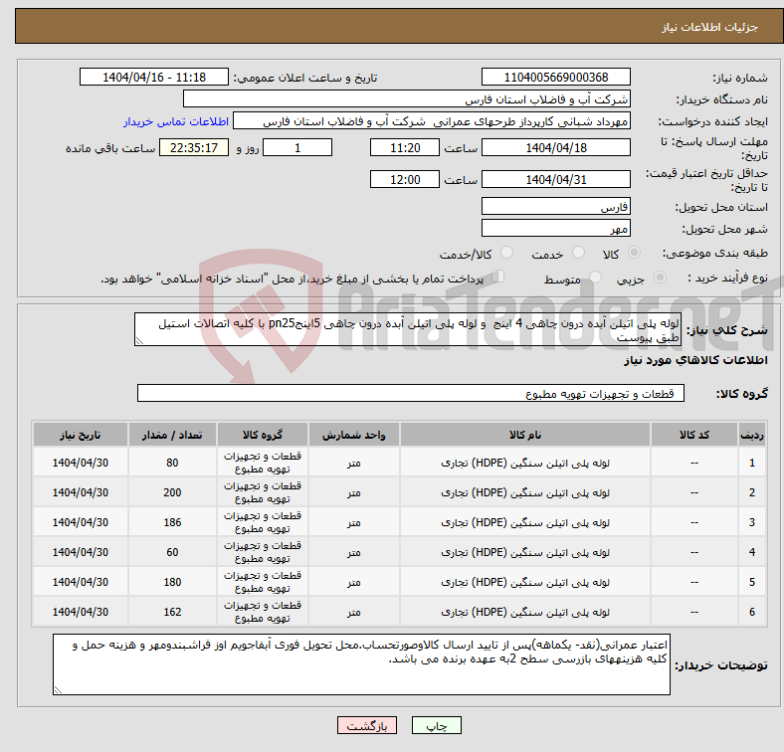
Task: Select the خدمت radio button
Action: (578, 253)
